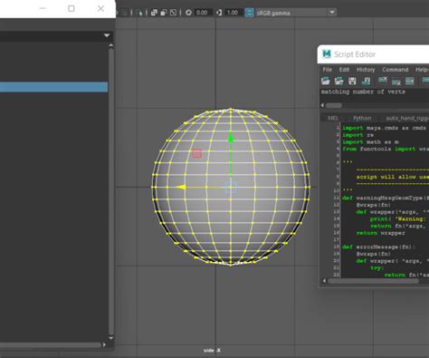Screen dimensions: 429x358
Task: Click the Load Script icon in Script Editor
Action: click(x=326, y=81)
